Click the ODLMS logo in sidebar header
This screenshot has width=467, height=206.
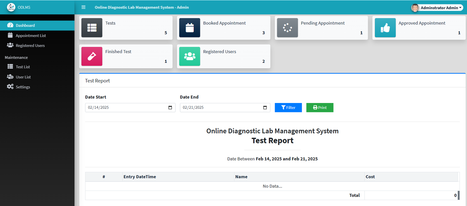pos(11,7)
